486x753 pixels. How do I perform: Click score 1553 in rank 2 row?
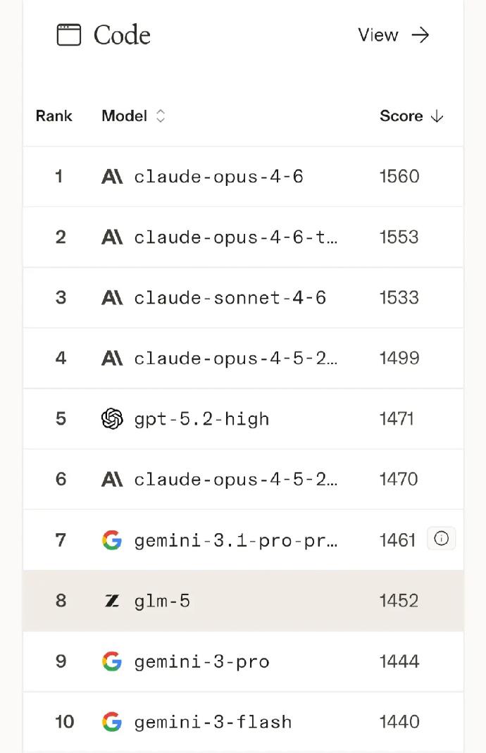399,237
